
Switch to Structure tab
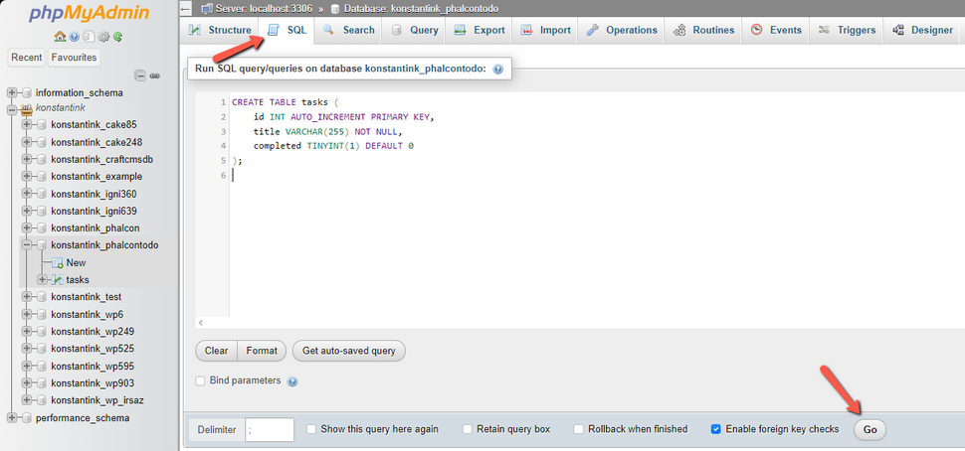pyautogui.click(x=220, y=30)
